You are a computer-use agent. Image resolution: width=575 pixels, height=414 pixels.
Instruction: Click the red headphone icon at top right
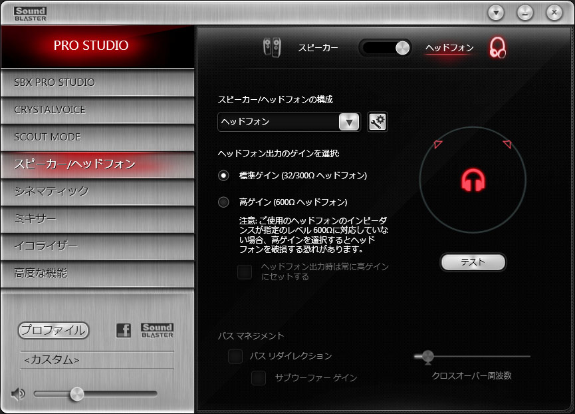tap(497, 47)
